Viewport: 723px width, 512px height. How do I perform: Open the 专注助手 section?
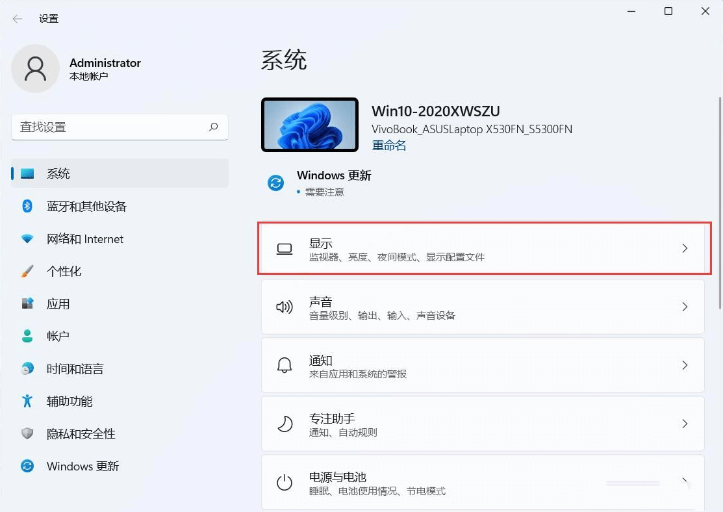tap(484, 424)
